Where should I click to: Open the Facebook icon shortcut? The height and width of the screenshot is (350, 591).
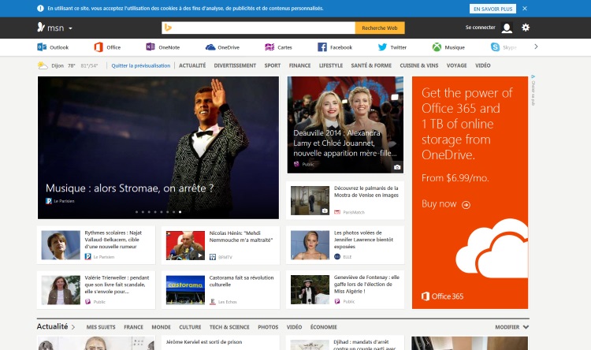coord(322,47)
